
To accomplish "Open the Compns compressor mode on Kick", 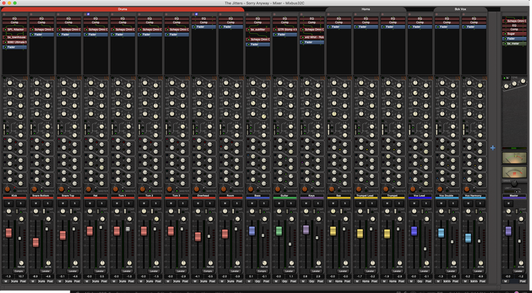I will pyautogui.click(x=18, y=271).
